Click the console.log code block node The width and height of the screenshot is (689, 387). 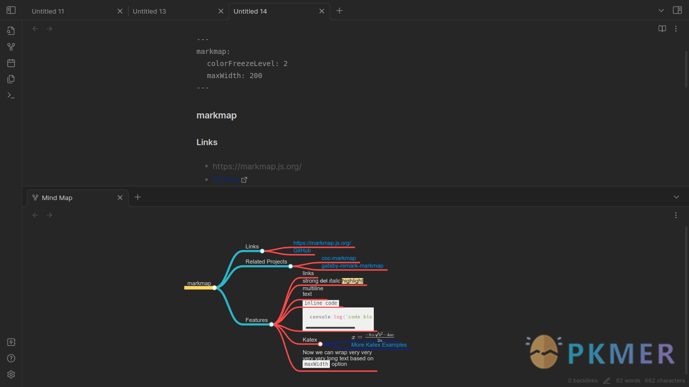click(338, 319)
